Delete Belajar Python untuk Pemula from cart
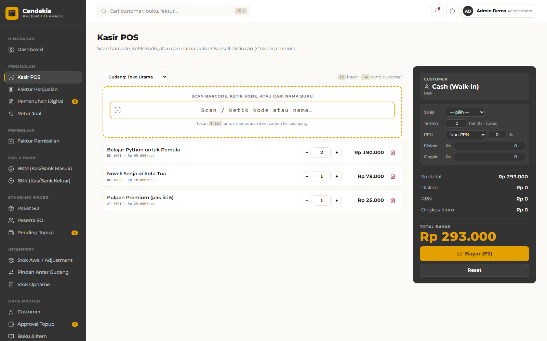The height and width of the screenshot is (341, 547). [x=393, y=152]
